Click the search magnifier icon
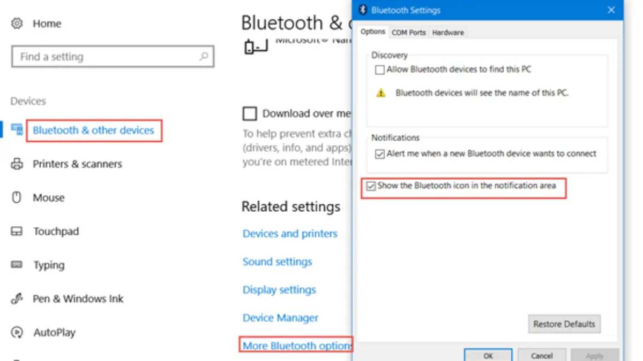 pyautogui.click(x=204, y=56)
